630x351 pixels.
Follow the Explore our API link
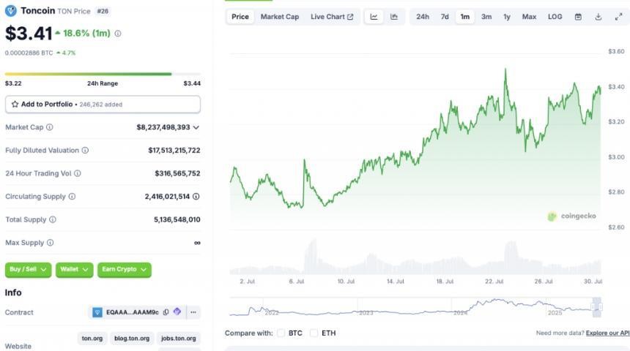[607, 333]
